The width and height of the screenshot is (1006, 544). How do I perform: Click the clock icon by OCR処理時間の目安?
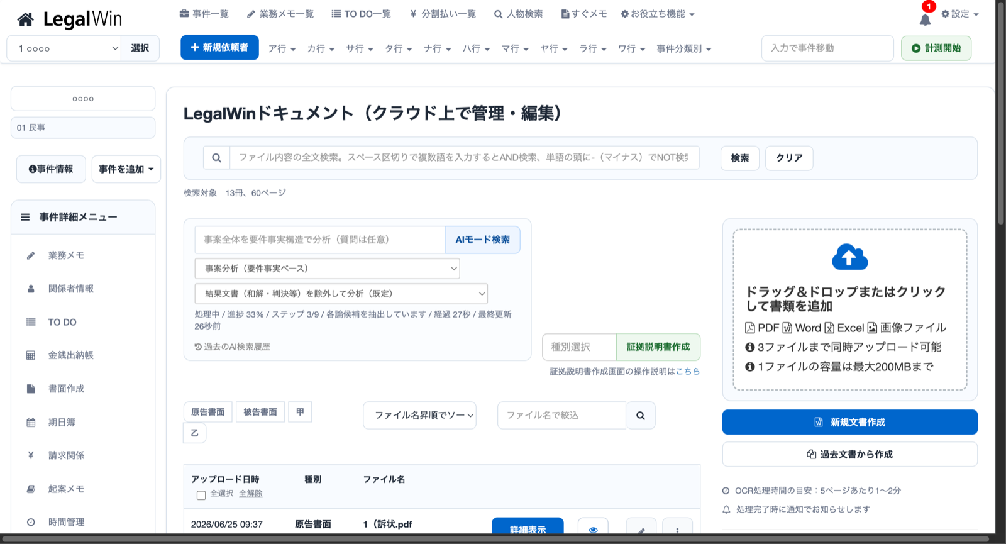click(x=726, y=491)
